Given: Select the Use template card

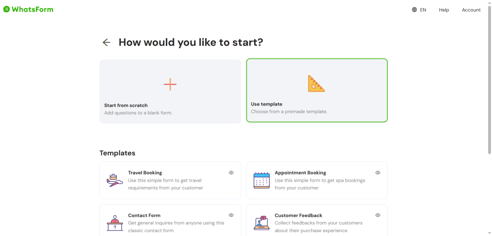Looking at the screenshot, I should click(x=317, y=90).
